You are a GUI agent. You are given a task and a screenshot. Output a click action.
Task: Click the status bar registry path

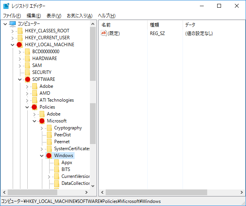81,201
